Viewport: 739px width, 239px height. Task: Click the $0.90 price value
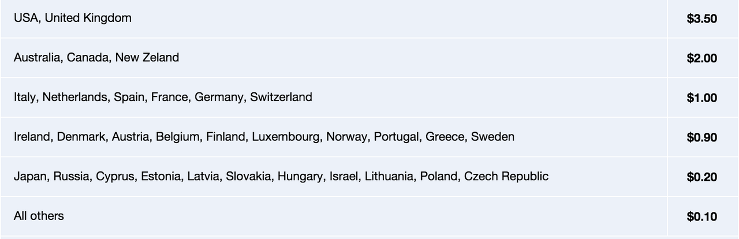[702, 137]
